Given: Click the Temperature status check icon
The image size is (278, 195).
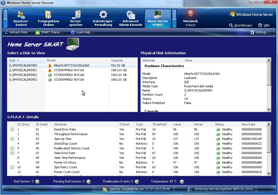Looking at the screenshot, I should click(x=182, y=182).
